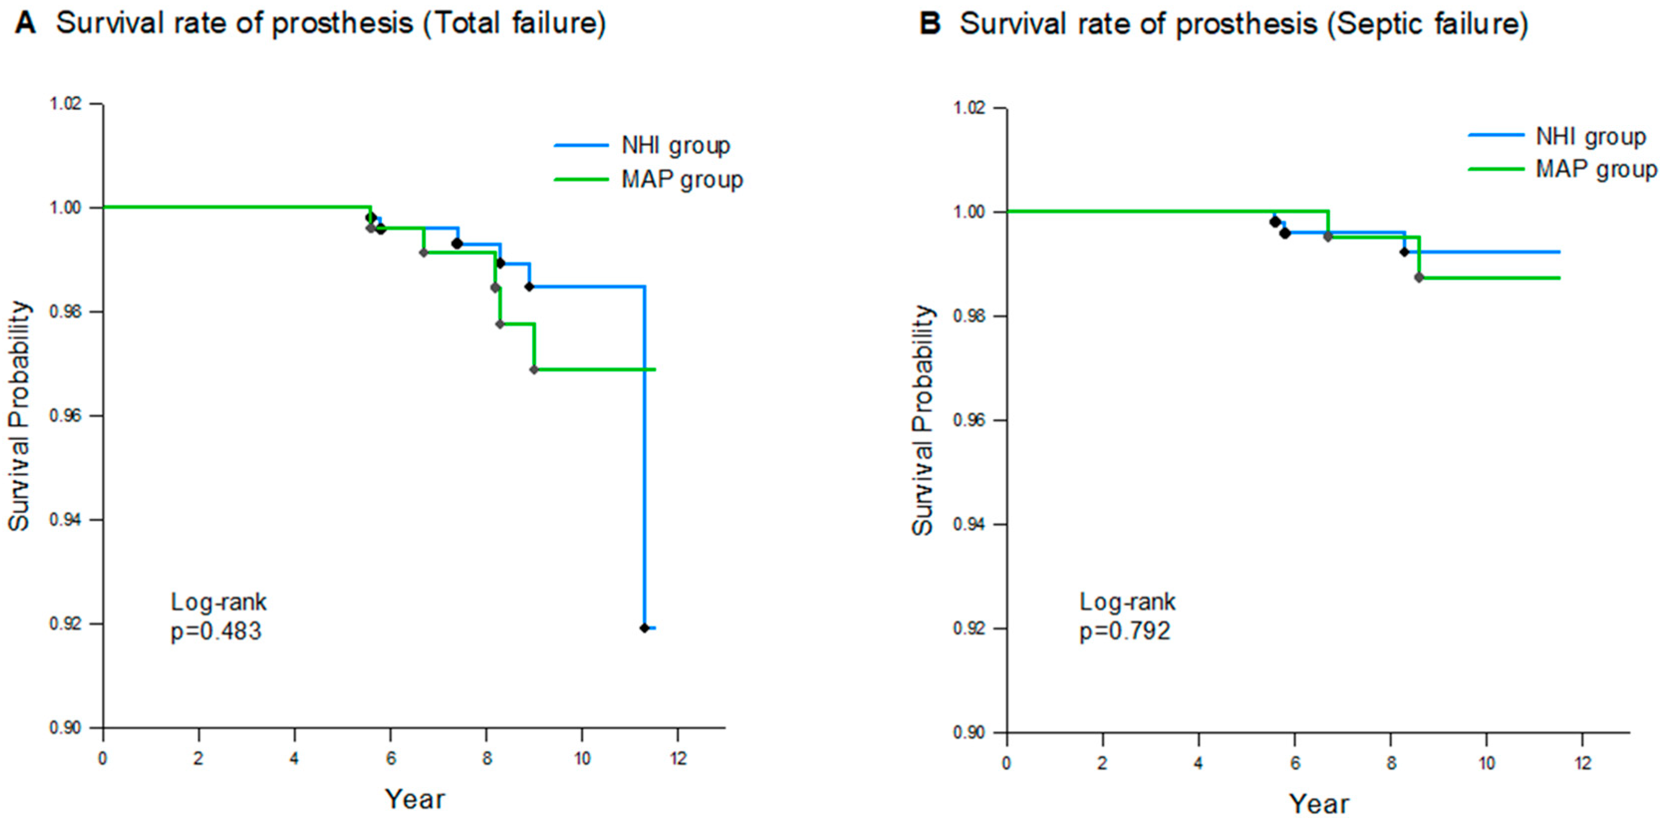Click the gray MAP marker near year 6.7 in panel A
The width and height of the screenshot is (1660, 821).
423,252
